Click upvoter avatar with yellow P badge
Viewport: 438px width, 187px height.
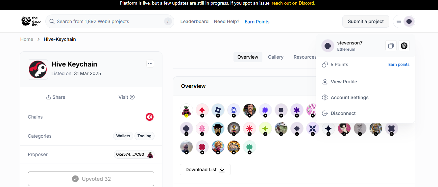click(186, 110)
